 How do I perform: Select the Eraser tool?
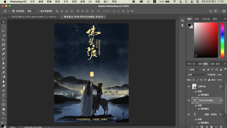coord(4,72)
